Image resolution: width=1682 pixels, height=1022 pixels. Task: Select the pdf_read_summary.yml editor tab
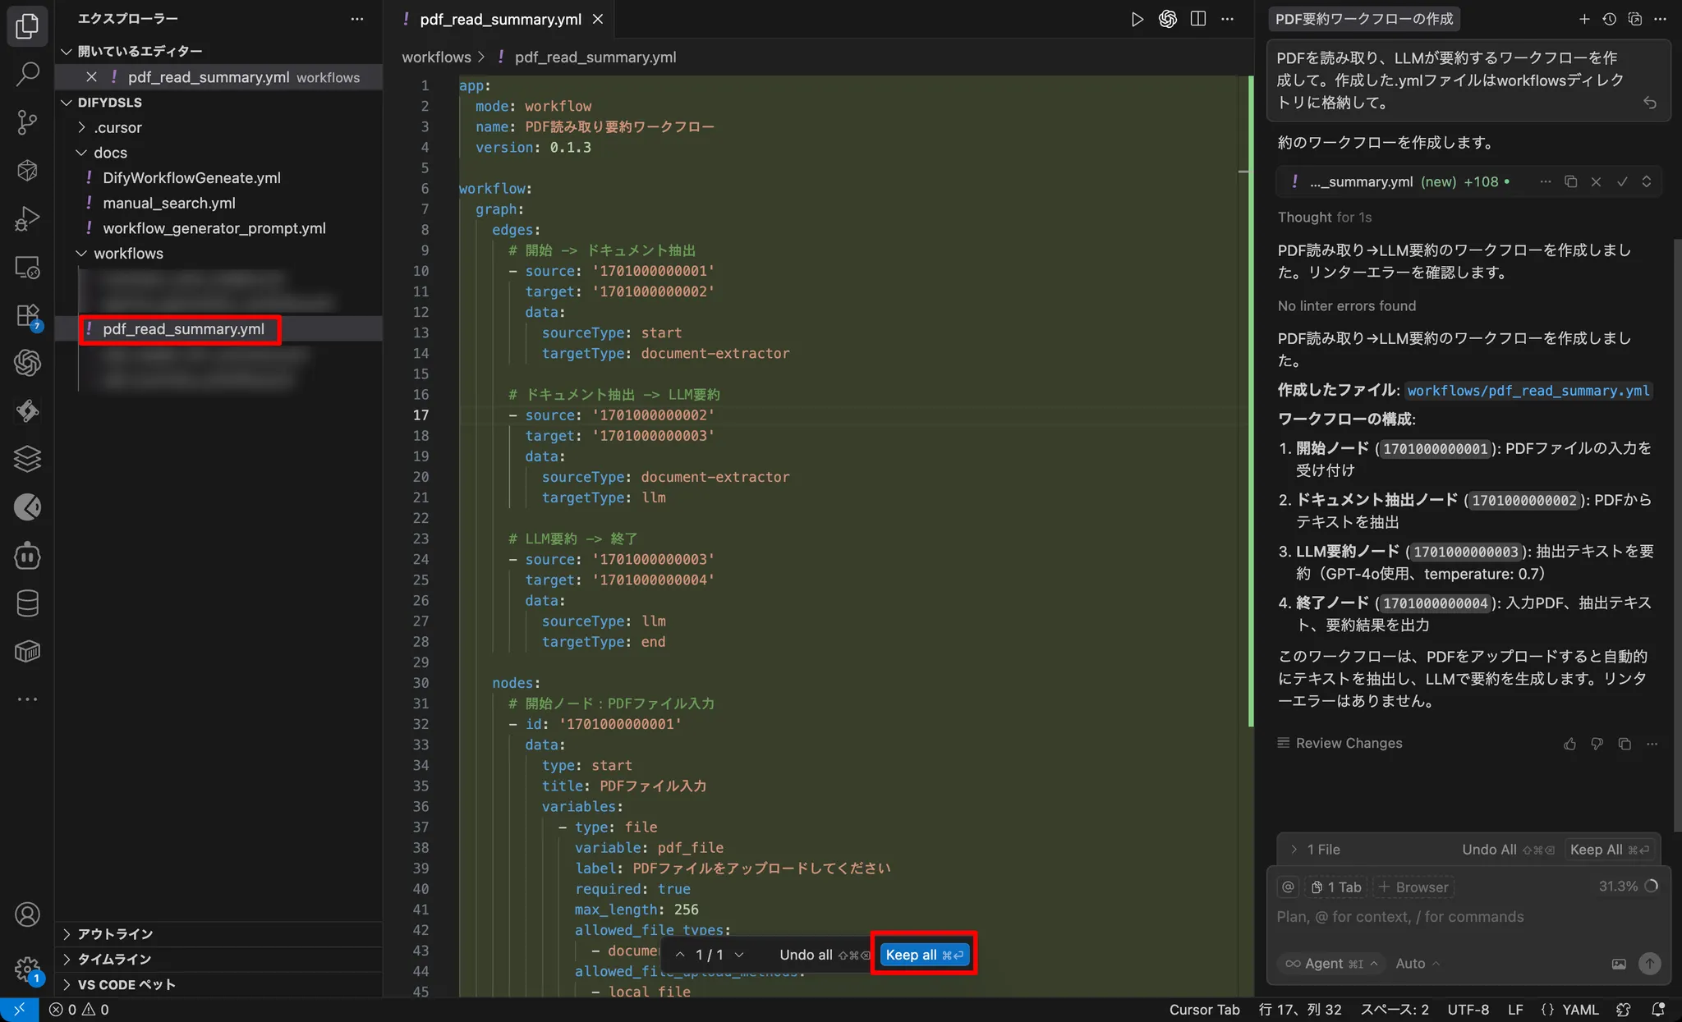coord(500,19)
